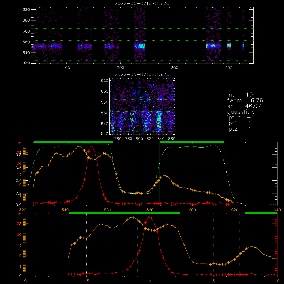Click y-axis label 580 beside middle image
The width and height of the screenshot is (284, 284).
point(105,102)
